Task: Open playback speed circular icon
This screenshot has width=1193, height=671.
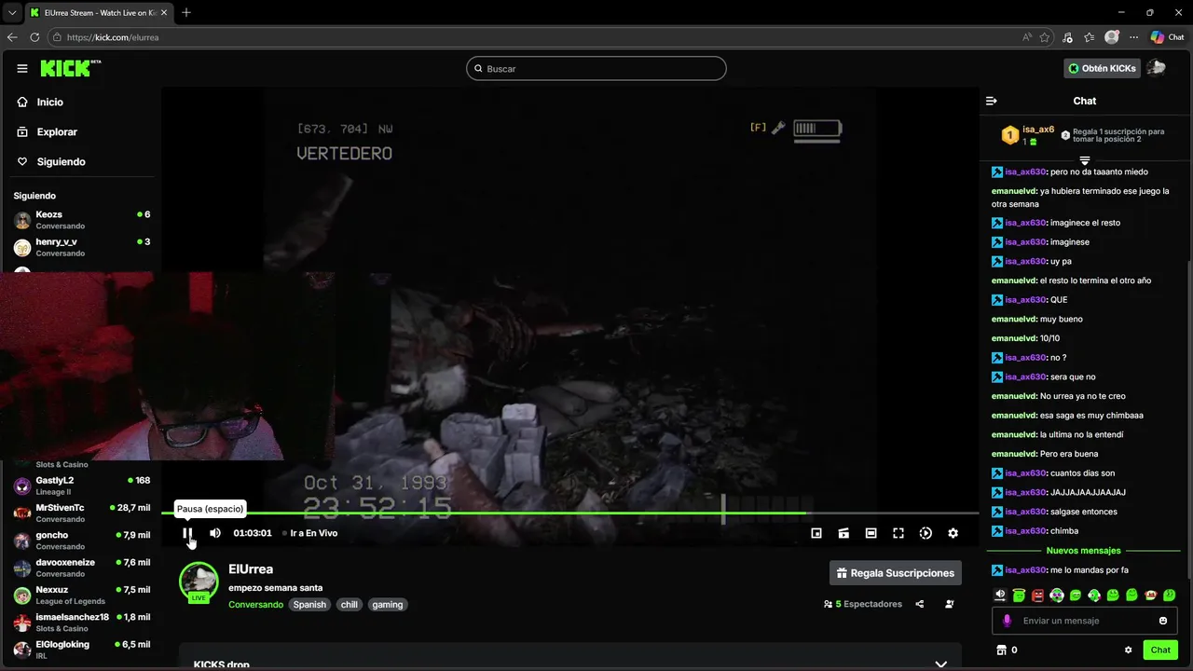Action: tap(926, 533)
